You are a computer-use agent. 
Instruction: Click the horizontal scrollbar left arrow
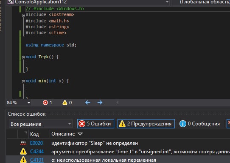tap(117, 103)
